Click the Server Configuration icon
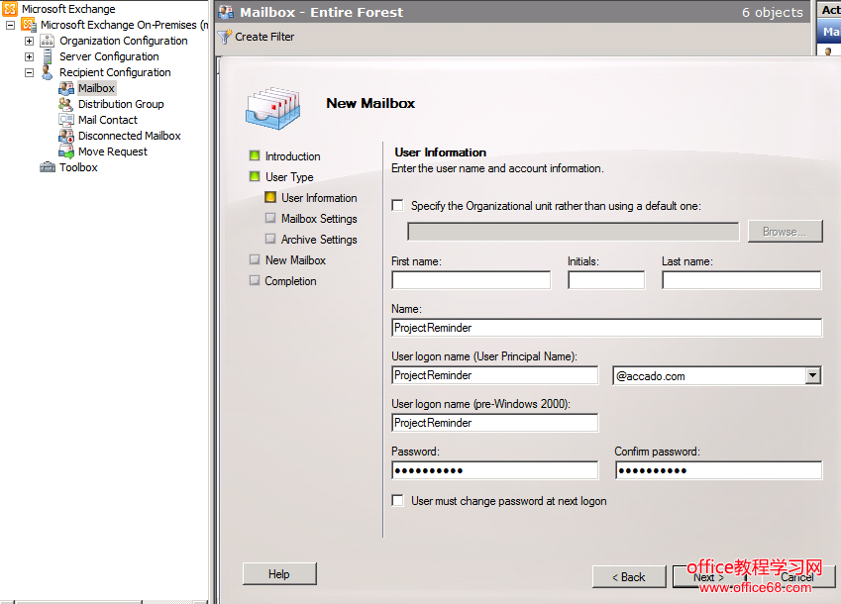This screenshot has width=841, height=604. click(x=47, y=56)
